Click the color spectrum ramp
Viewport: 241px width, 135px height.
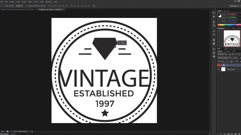[x=229, y=25]
